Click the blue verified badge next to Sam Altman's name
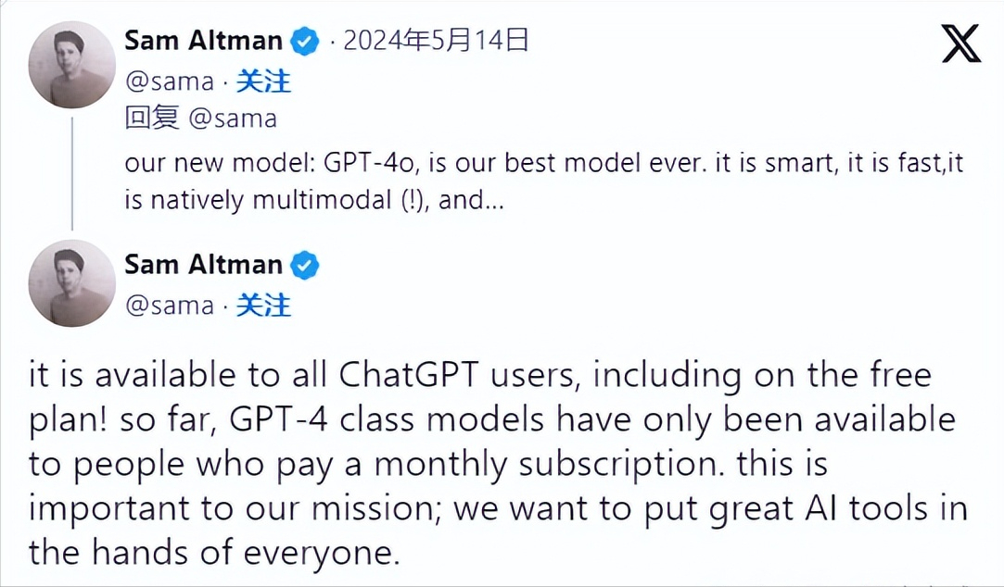Image resolution: width=1004 pixels, height=587 pixels. click(305, 41)
